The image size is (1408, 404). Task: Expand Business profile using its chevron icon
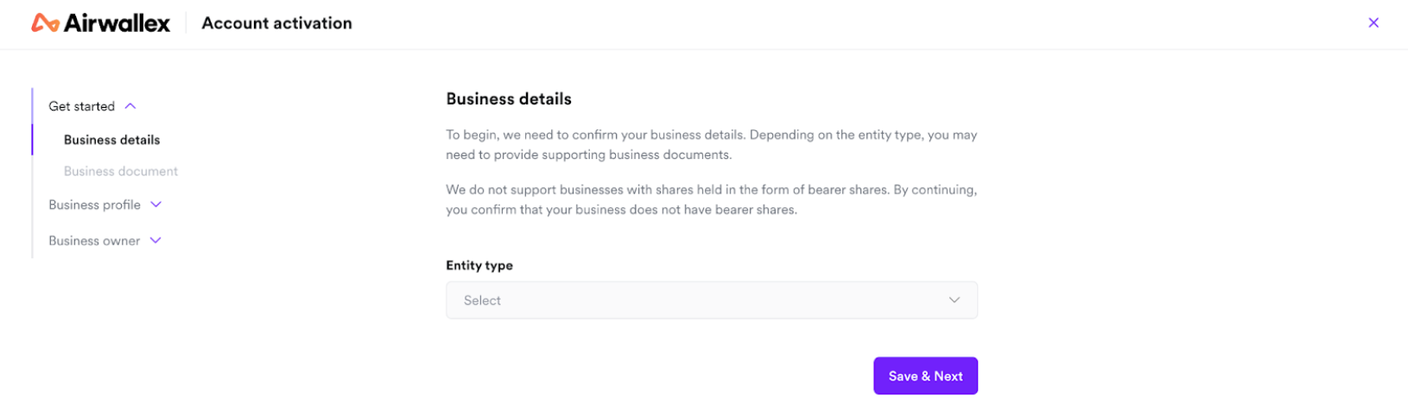click(156, 205)
